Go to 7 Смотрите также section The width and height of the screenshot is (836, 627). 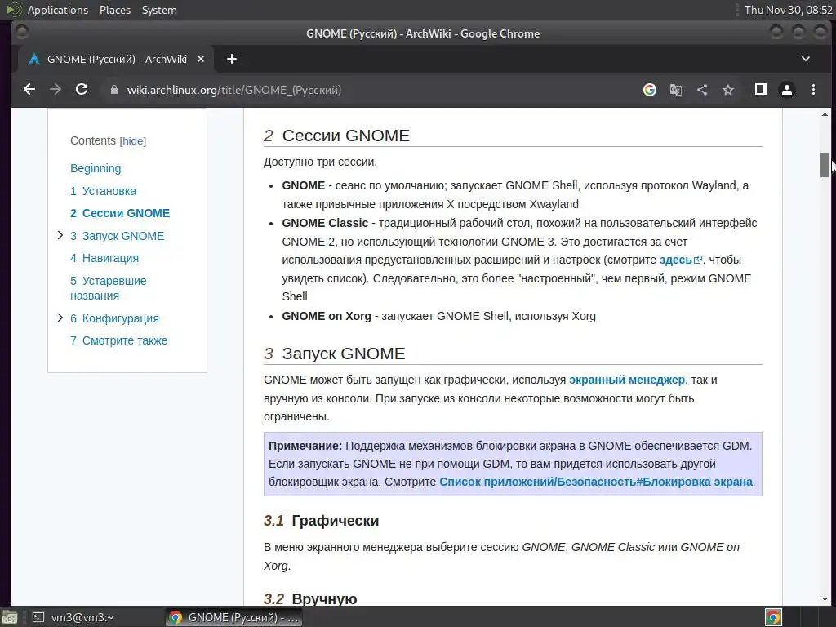point(119,340)
